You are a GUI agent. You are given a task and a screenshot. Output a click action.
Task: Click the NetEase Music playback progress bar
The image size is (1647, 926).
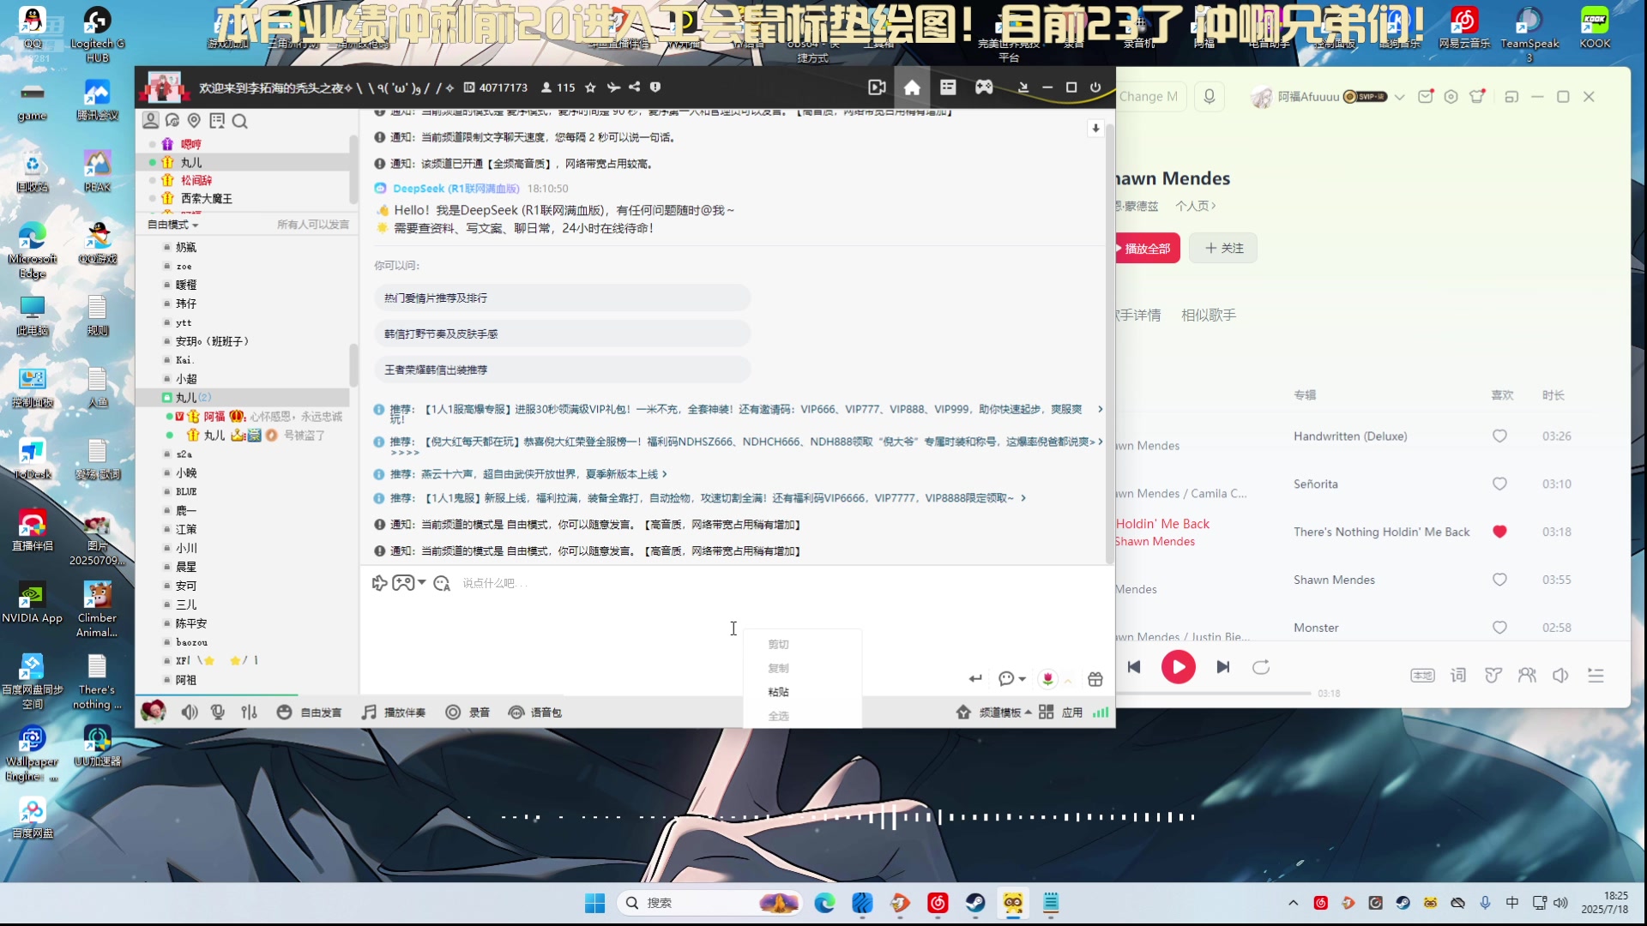[x=1213, y=693]
